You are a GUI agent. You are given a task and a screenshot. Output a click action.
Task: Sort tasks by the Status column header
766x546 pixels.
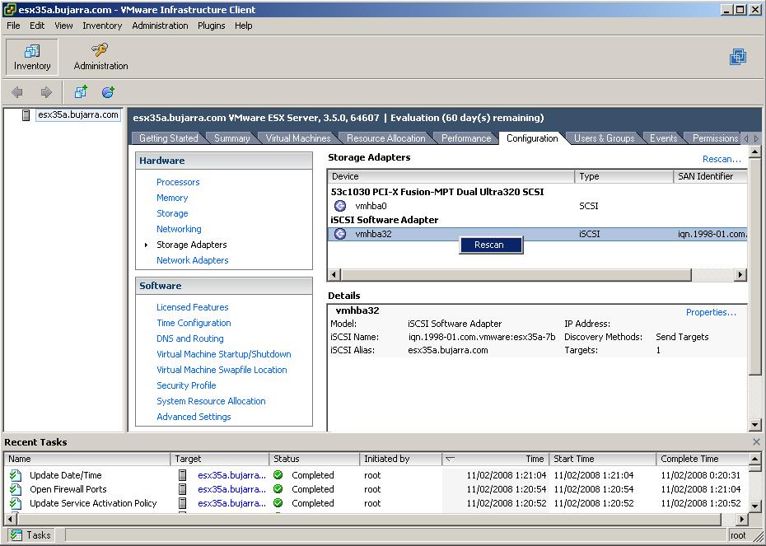(x=315, y=459)
